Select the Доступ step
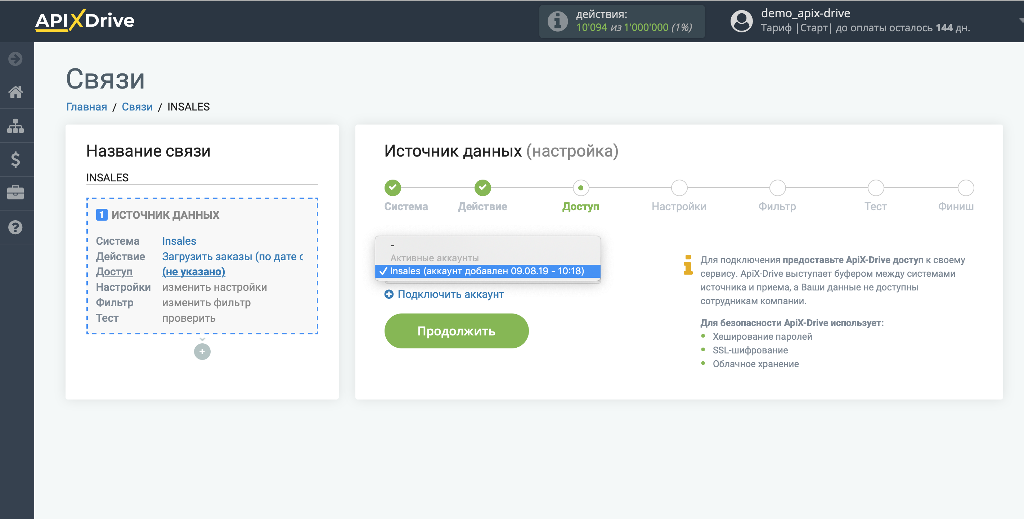The height and width of the screenshot is (519, 1024). click(x=581, y=188)
